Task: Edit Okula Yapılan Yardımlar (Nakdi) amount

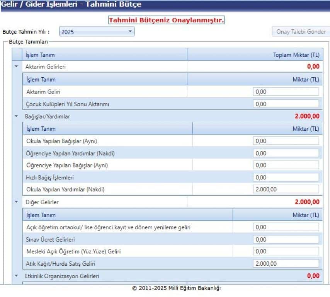Action: click(286, 189)
